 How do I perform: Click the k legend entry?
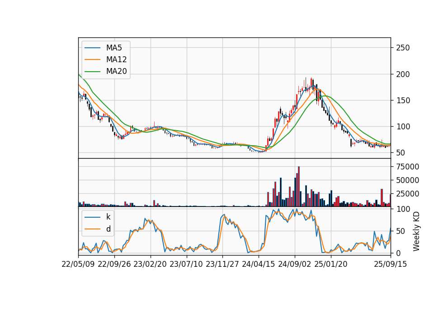98,217
